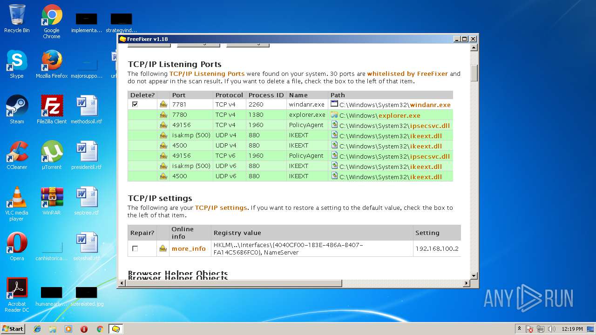Select the Opera desktop shortcut
The width and height of the screenshot is (596, 335).
[17, 247]
